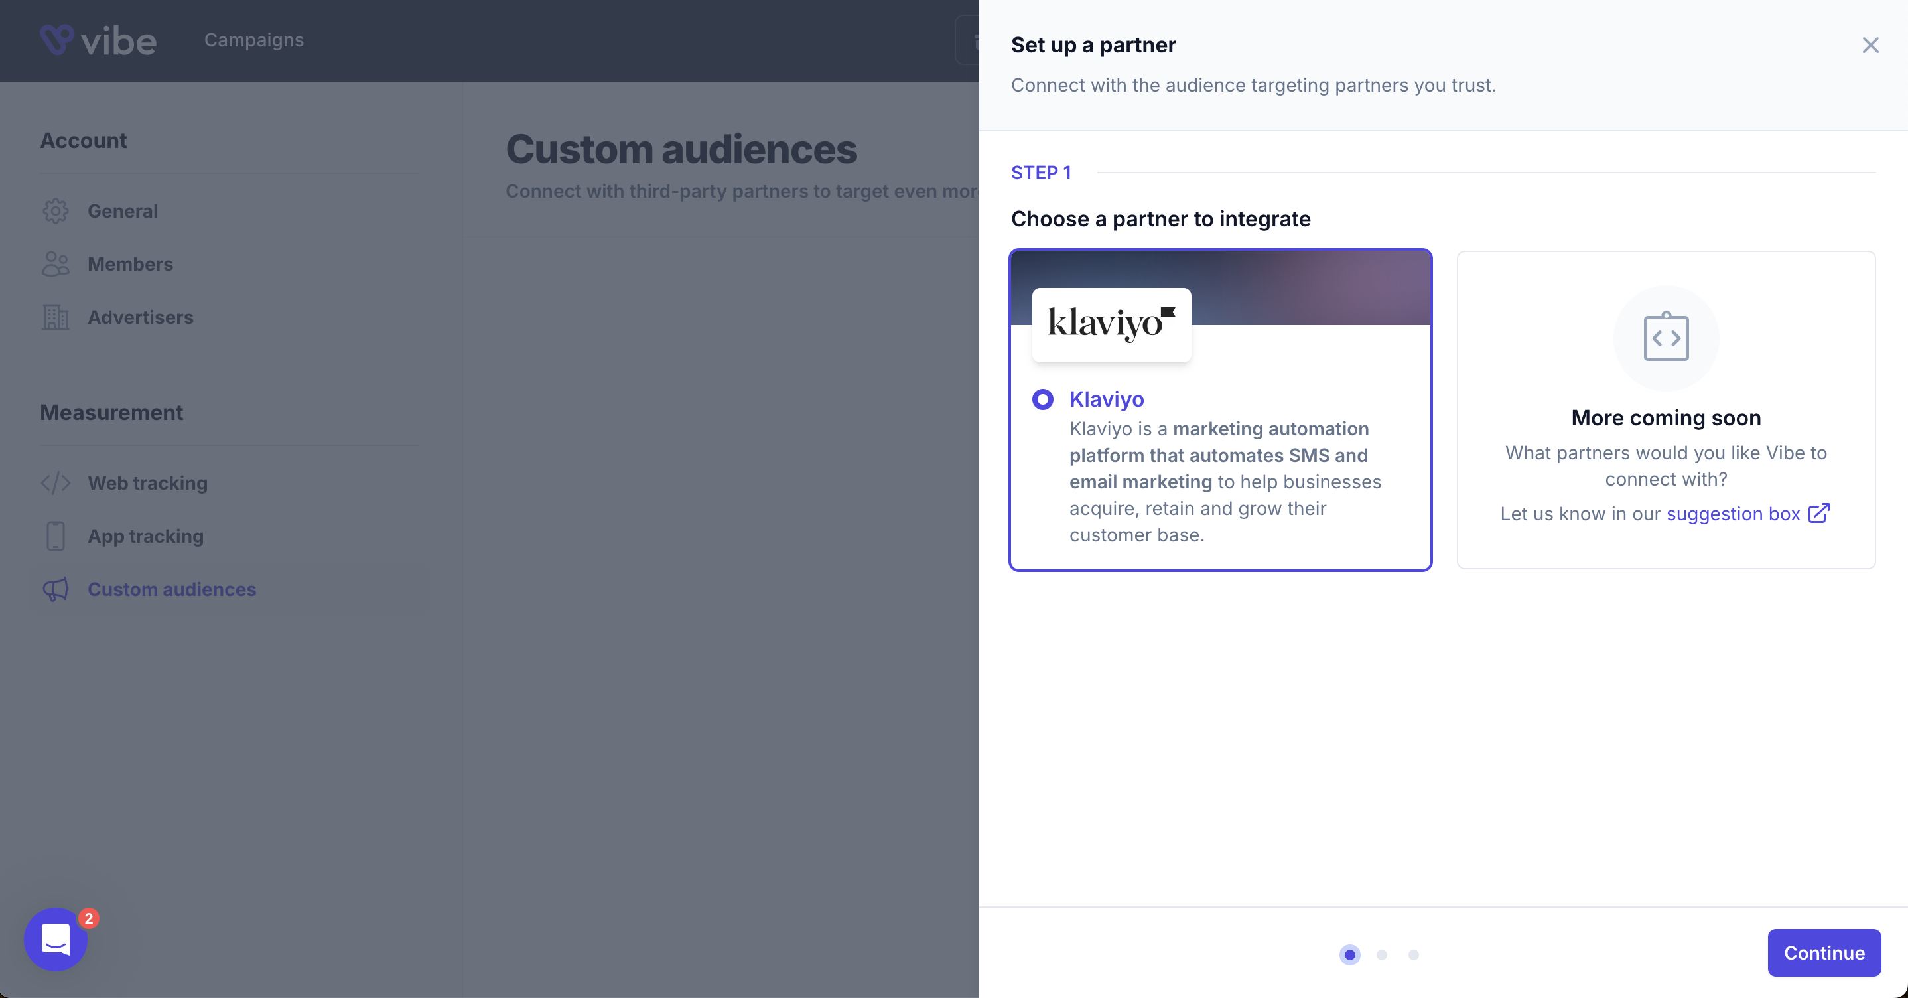
Task: Open General account settings
Action: click(122, 211)
